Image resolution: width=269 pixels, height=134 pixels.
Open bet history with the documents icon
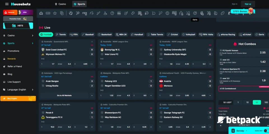click(x=62, y=13)
